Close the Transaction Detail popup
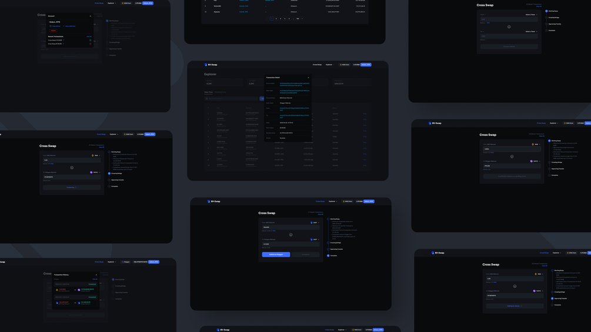Image resolution: width=591 pixels, height=332 pixels. pos(308,78)
